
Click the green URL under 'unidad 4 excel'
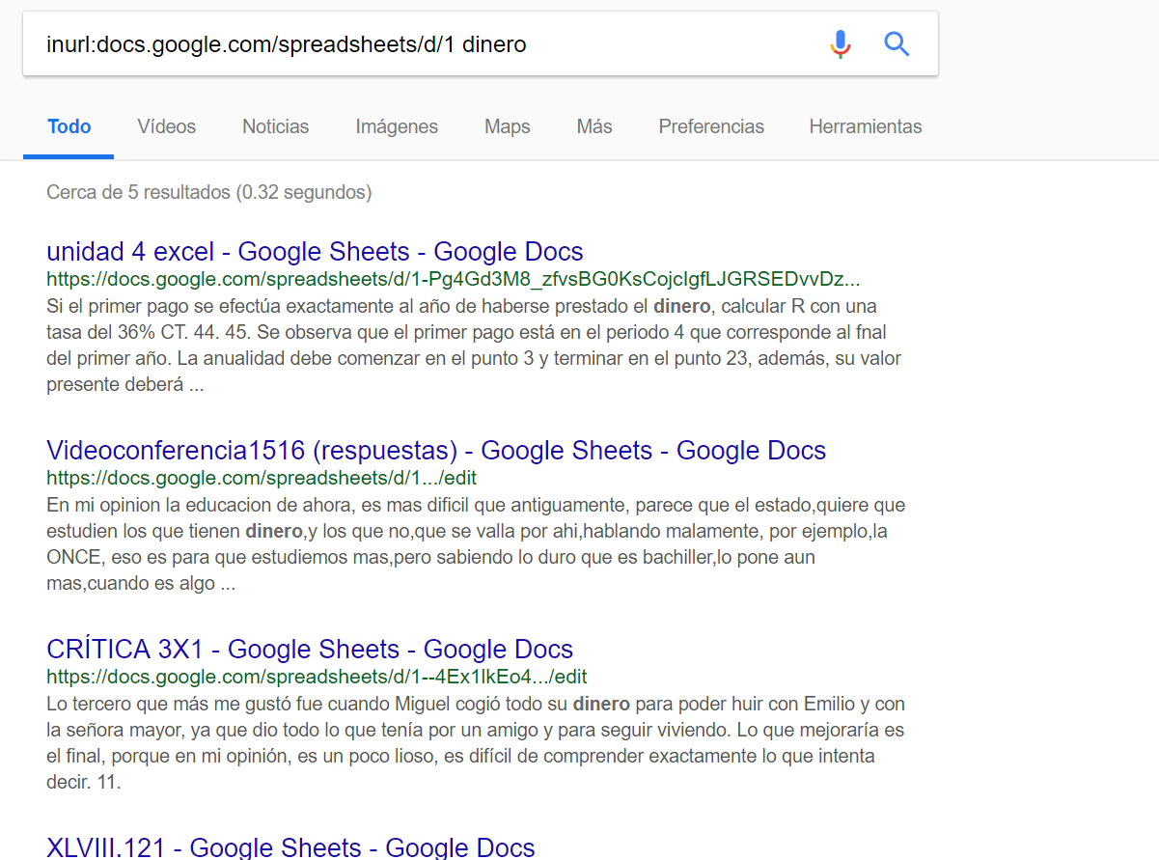(x=454, y=280)
